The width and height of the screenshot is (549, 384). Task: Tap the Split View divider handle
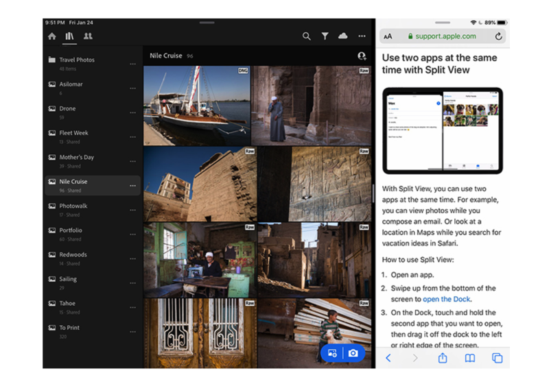(373, 192)
